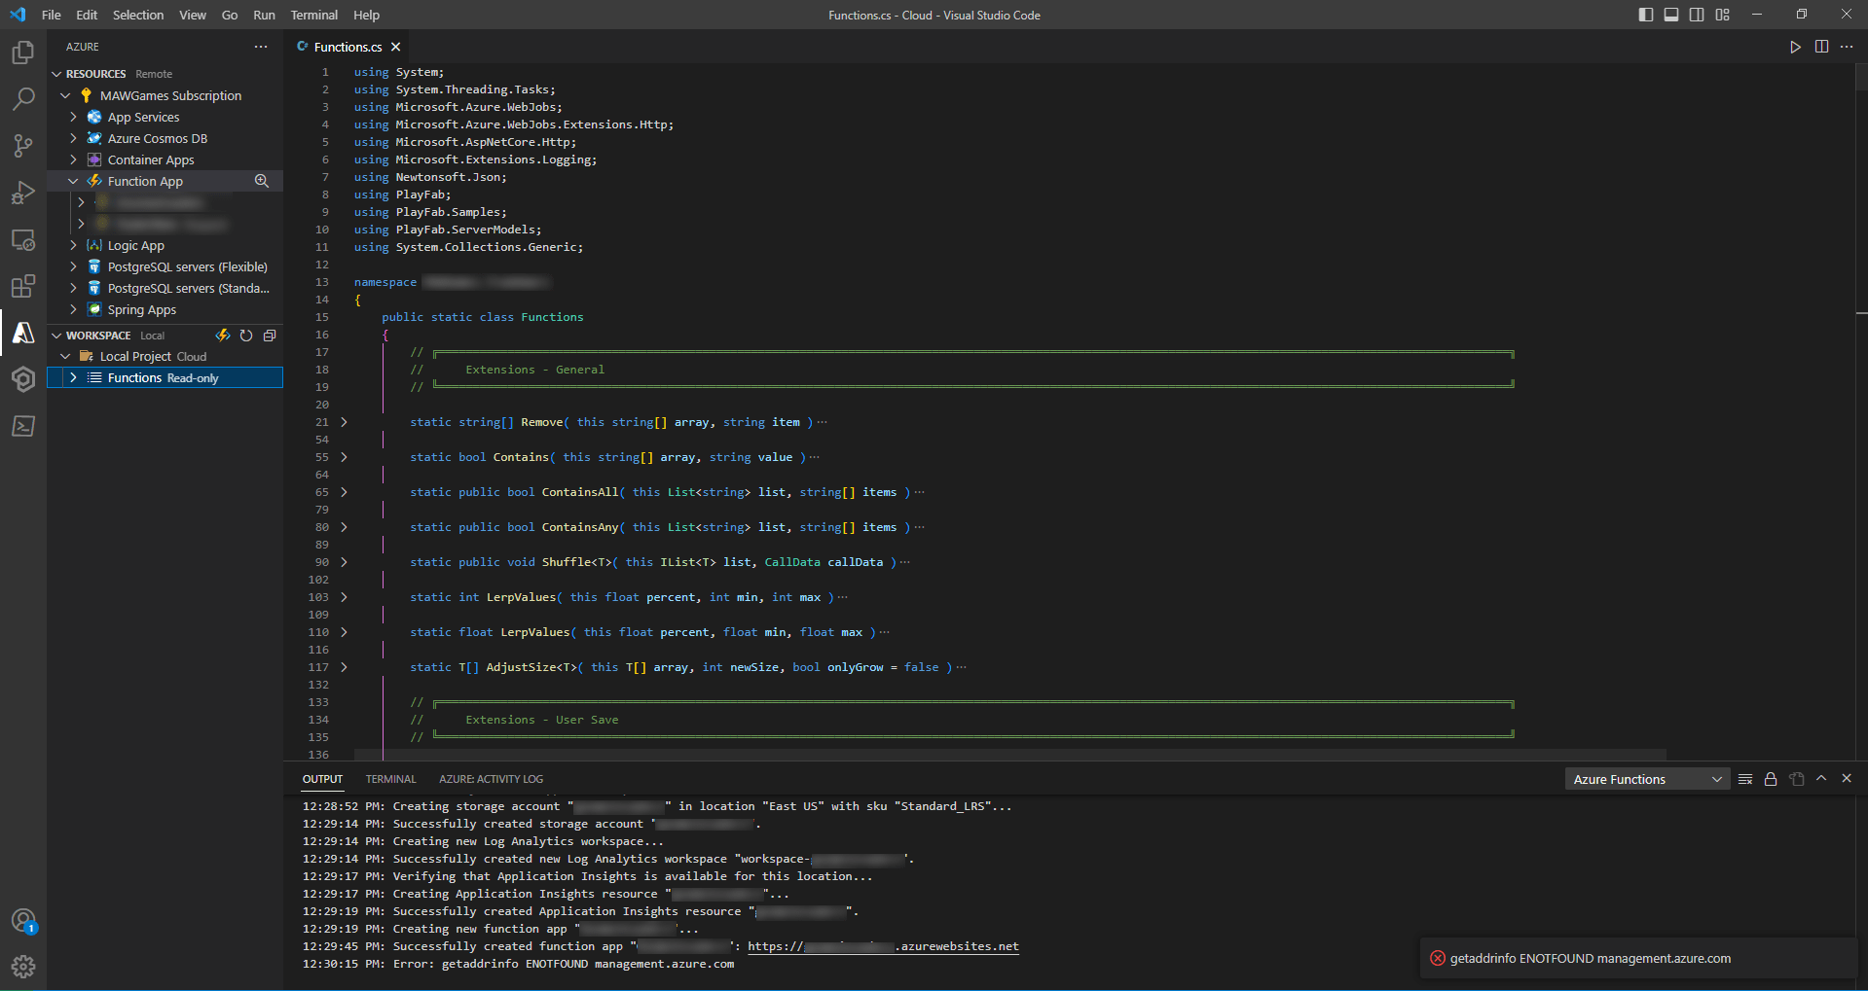This screenshot has height=991, width=1868.
Task: Toggle the Panel visibility from the title bar
Action: (1670, 14)
